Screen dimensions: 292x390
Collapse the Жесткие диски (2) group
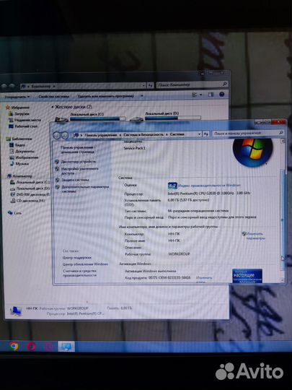[53, 107]
